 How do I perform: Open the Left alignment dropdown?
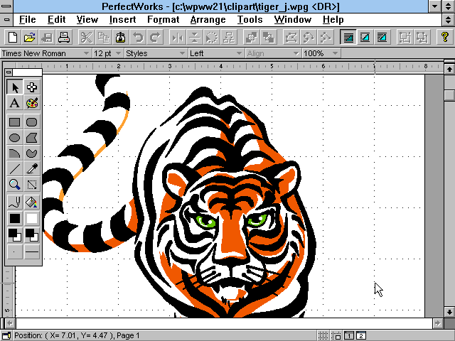pos(215,53)
